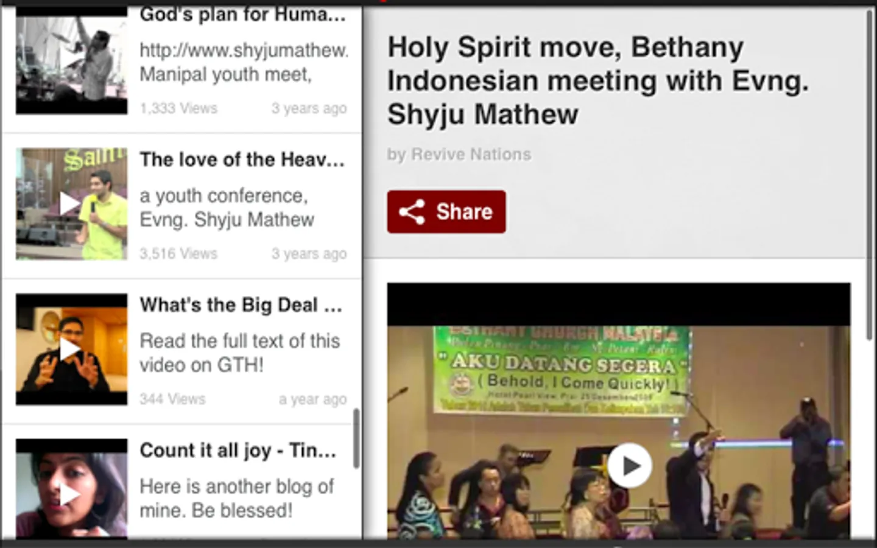Image resolution: width=877 pixels, height=548 pixels.
Task: Click the right detail pane scrollbar
Action: tap(870, 175)
